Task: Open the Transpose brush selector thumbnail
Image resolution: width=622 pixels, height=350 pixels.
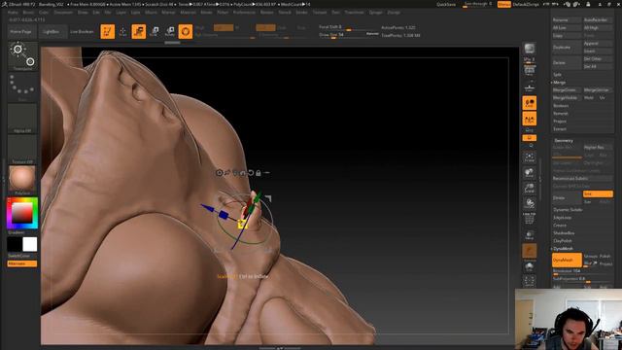Action: pos(22,56)
